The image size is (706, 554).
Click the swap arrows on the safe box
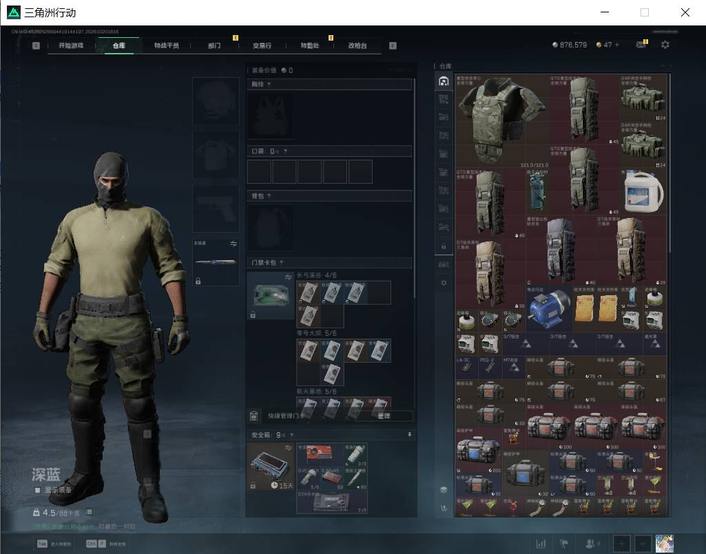tap(288, 448)
